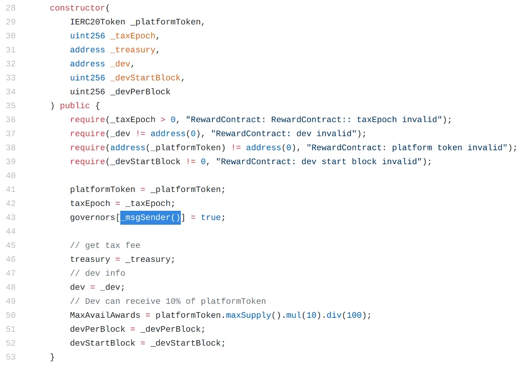Click the 'true' literal on line 43

(x=211, y=217)
